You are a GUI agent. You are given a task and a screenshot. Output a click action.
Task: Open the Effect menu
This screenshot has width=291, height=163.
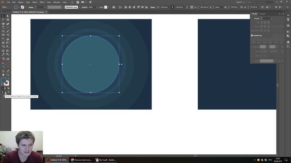tap(42, 2)
